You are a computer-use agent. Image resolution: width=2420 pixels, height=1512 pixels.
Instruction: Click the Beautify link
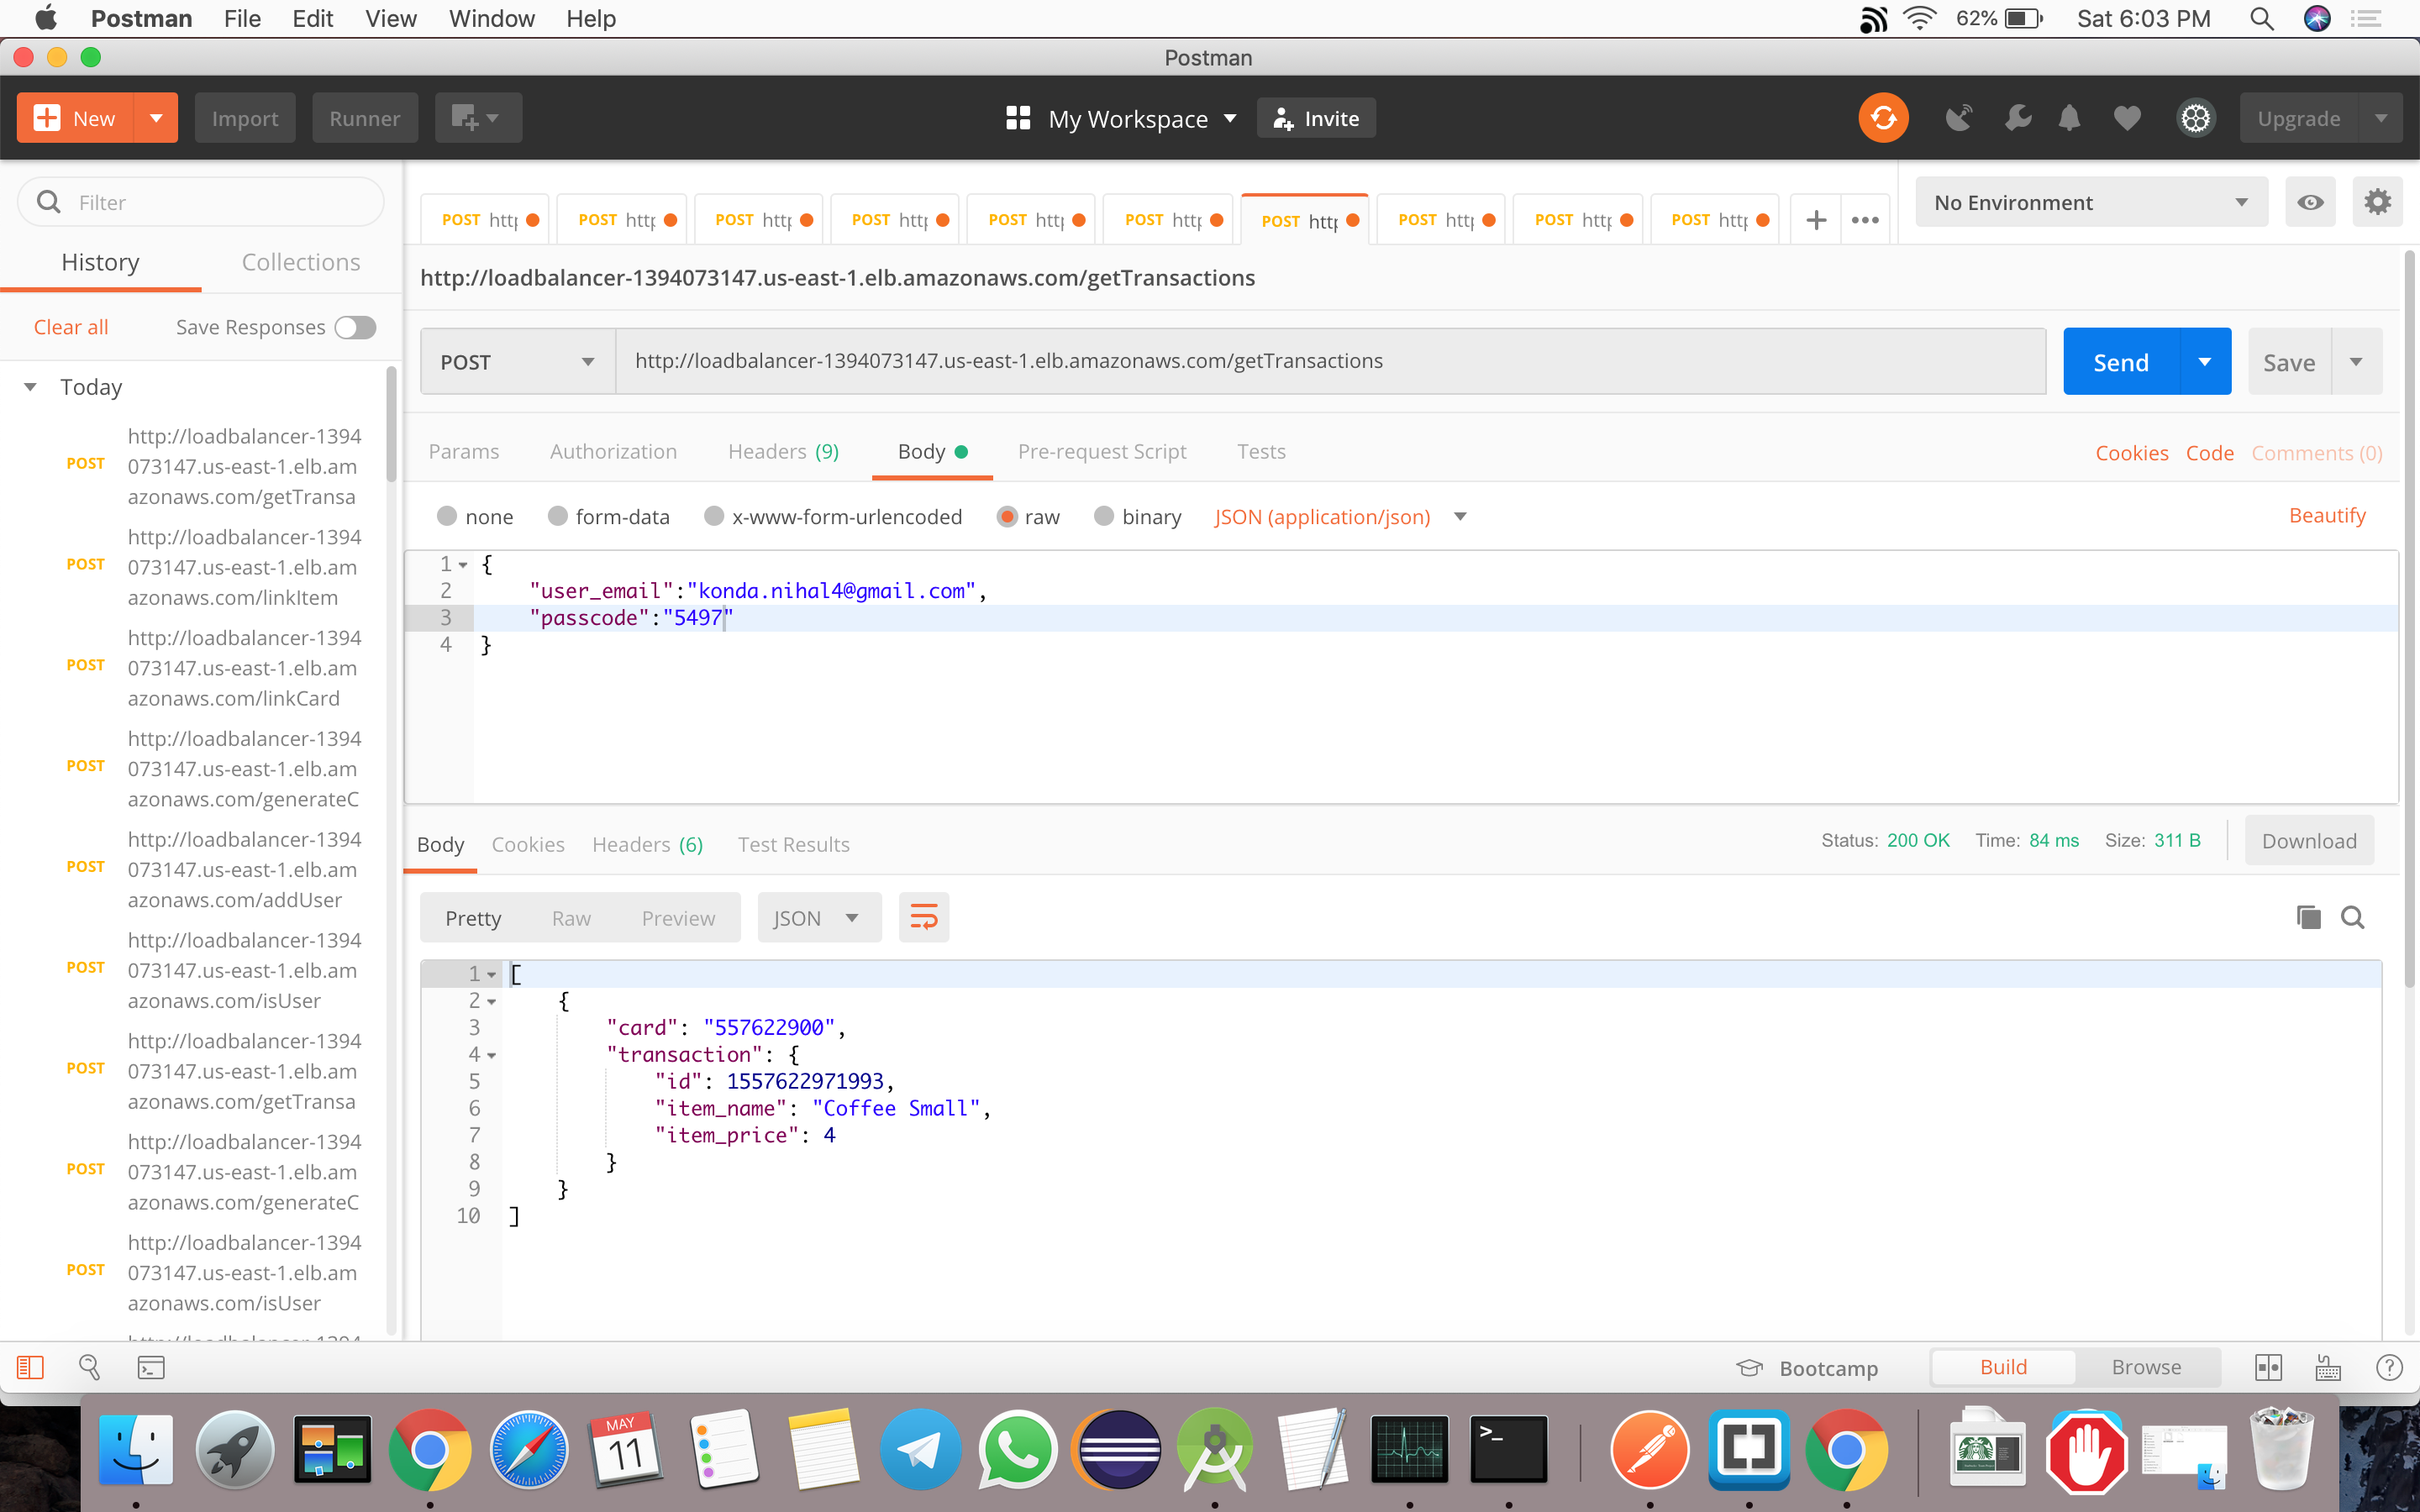(2327, 515)
